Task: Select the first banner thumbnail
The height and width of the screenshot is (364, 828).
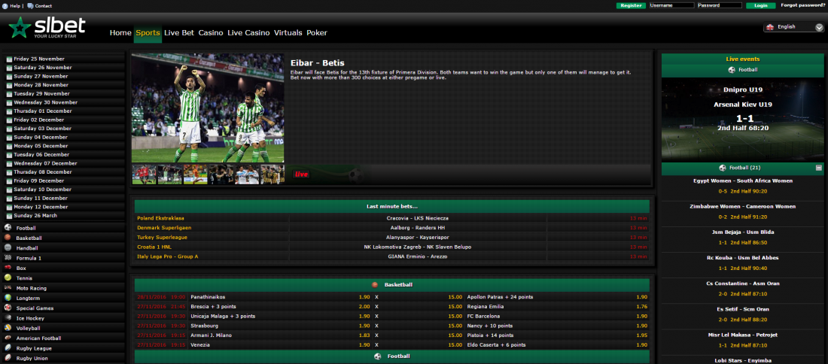Action: 145,174
